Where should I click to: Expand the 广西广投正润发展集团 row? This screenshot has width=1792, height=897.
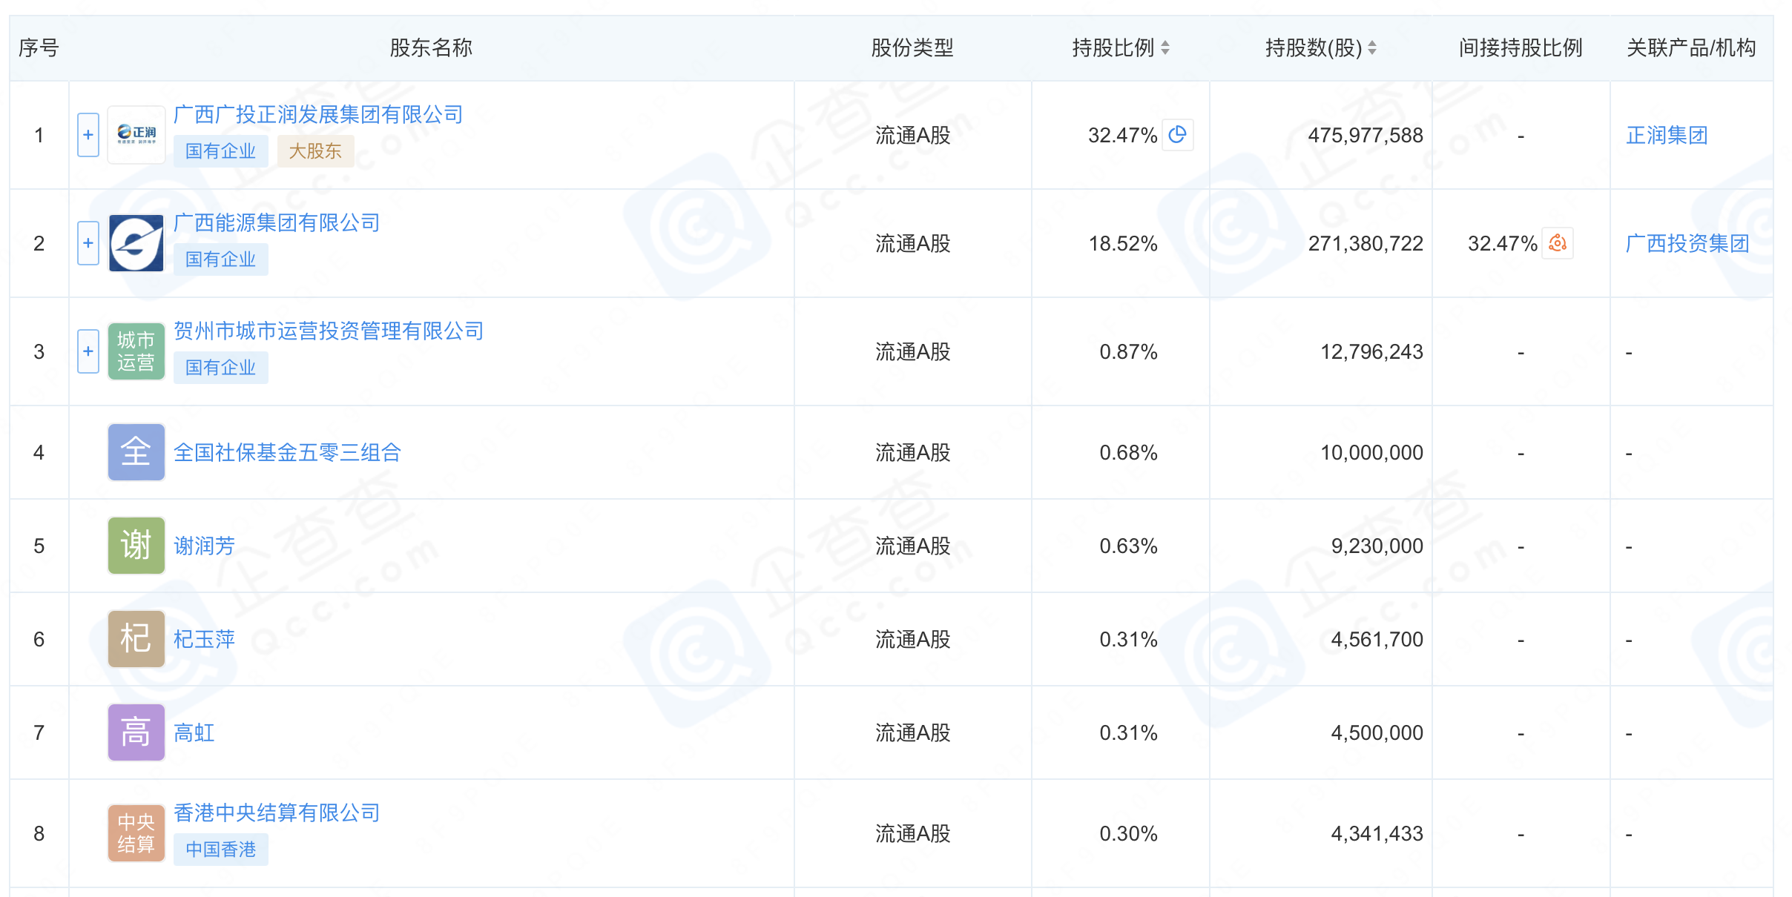(x=88, y=135)
